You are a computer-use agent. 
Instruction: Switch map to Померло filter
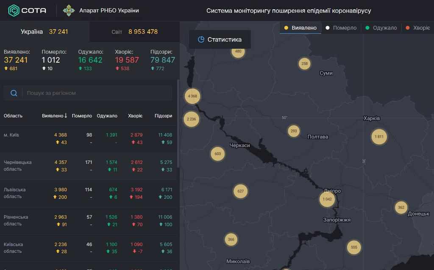click(x=341, y=28)
